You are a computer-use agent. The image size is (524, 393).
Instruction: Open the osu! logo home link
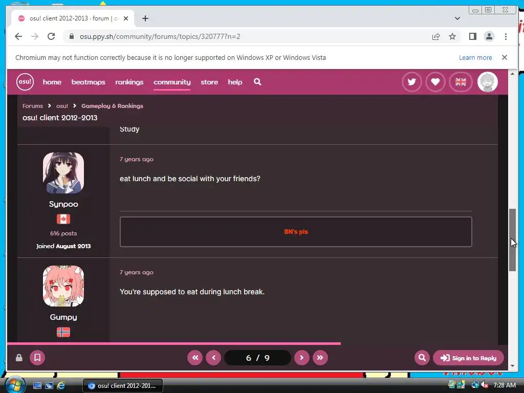[x=25, y=82]
